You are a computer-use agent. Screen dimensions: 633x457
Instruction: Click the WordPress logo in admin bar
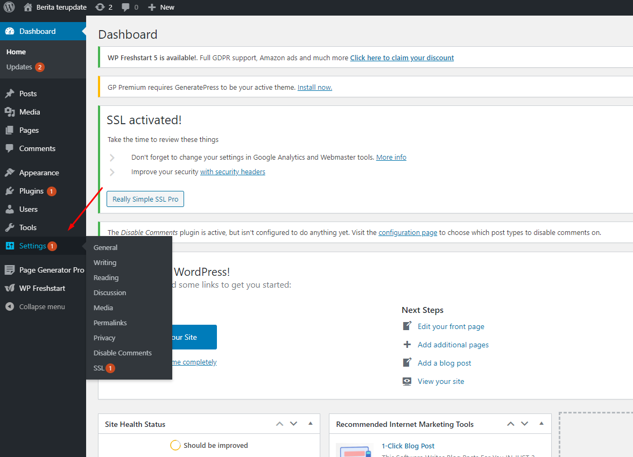[x=9, y=8]
